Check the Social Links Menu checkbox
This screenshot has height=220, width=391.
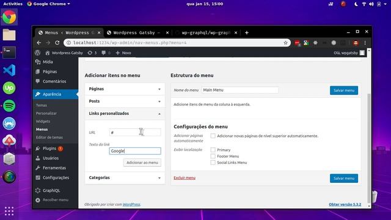pos(213,163)
